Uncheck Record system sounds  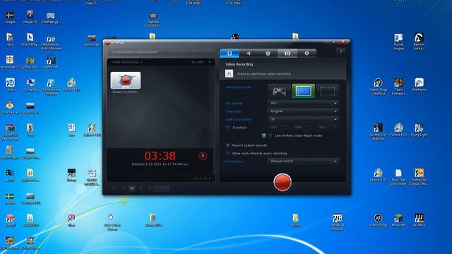coord(227,145)
